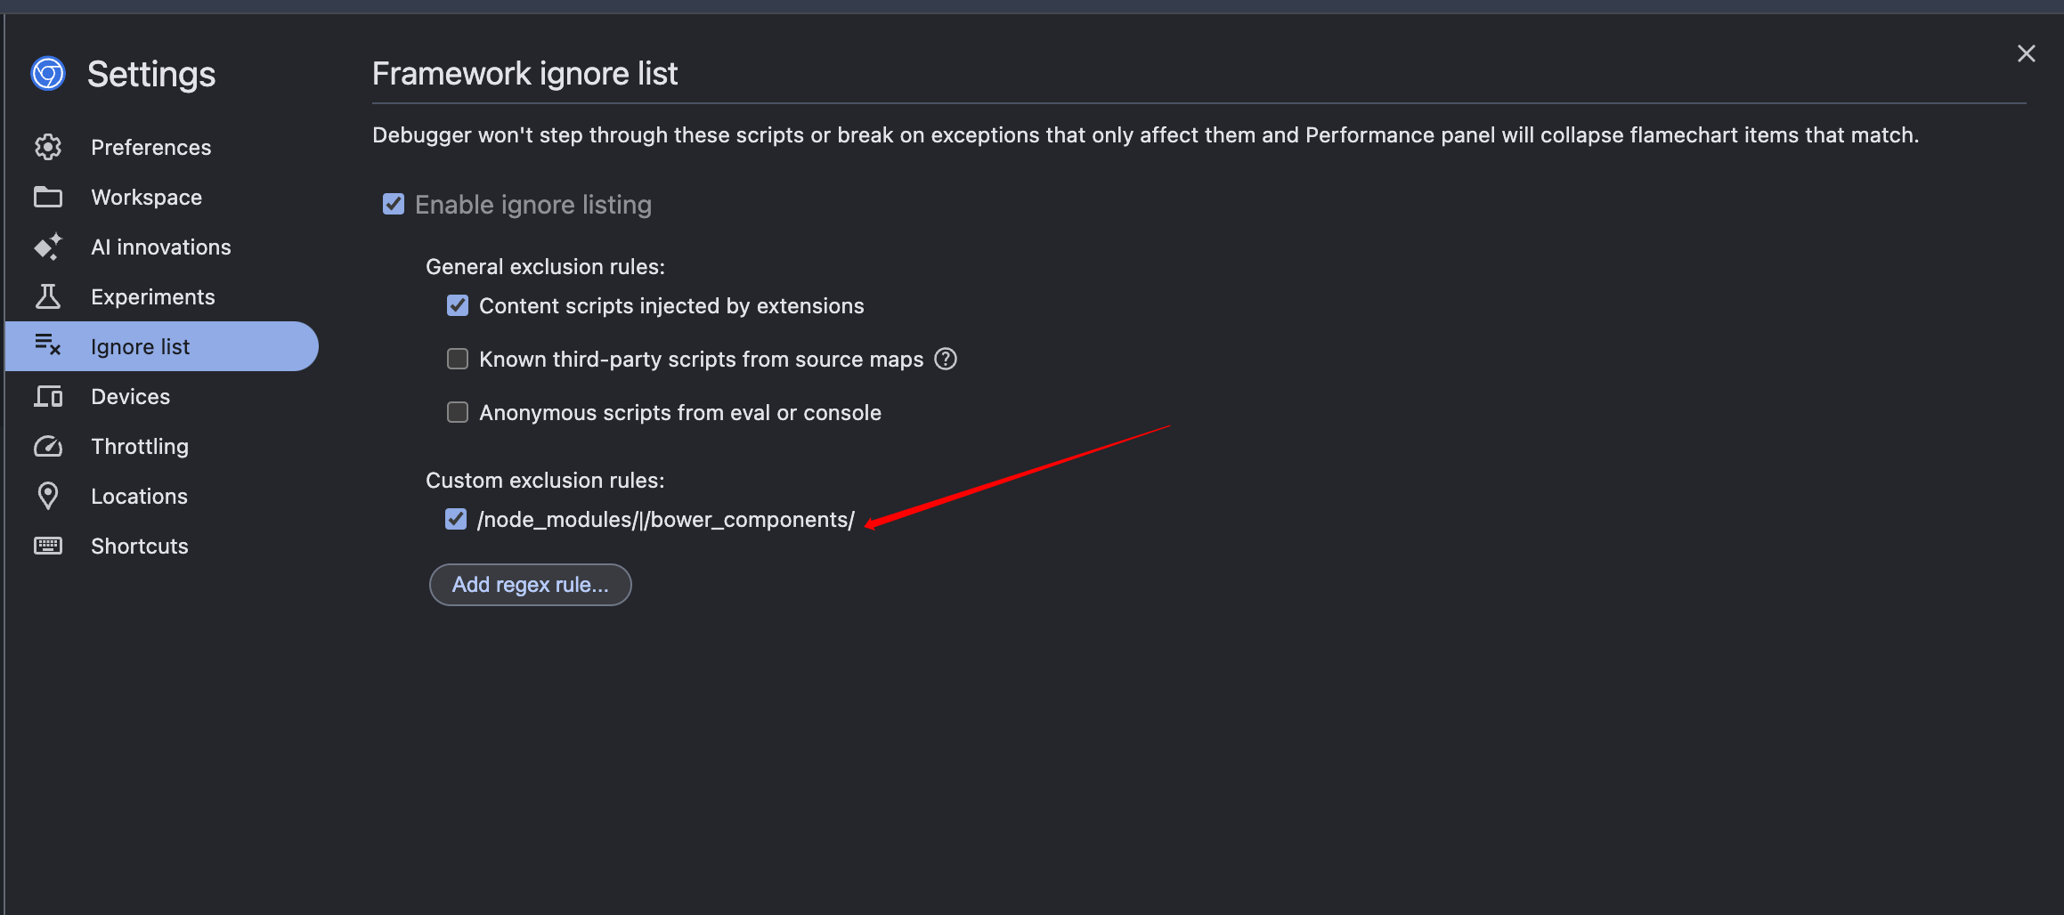Click the Preferences gear icon

tap(48, 147)
